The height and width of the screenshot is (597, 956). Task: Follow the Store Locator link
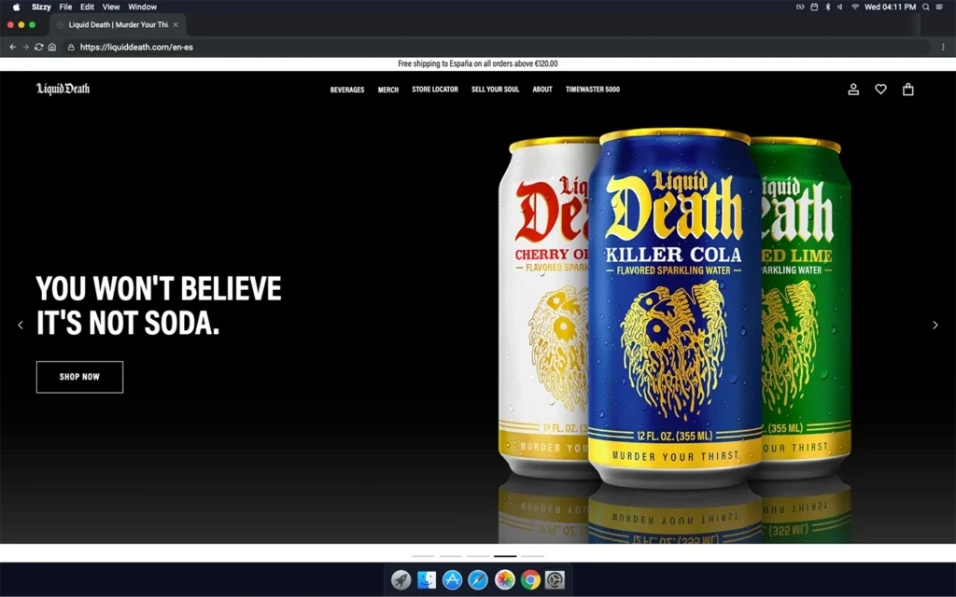tap(435, 90)
